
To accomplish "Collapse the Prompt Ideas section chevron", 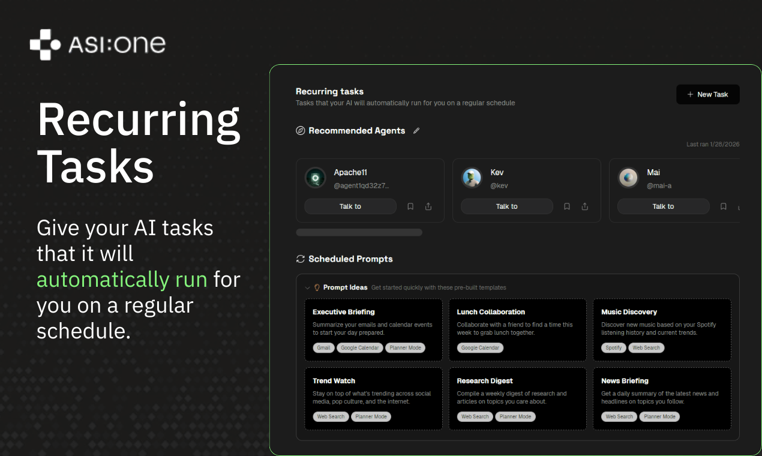I will tap(307, 287).
